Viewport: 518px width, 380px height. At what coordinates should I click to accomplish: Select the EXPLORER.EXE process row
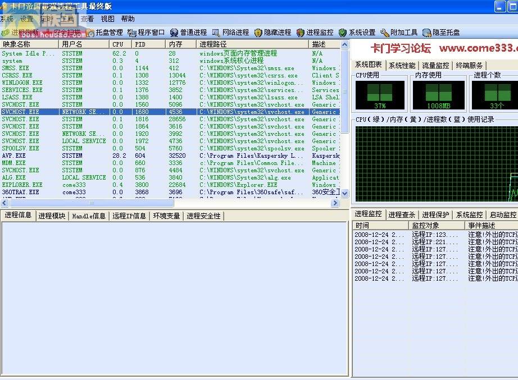coord(170,185)
